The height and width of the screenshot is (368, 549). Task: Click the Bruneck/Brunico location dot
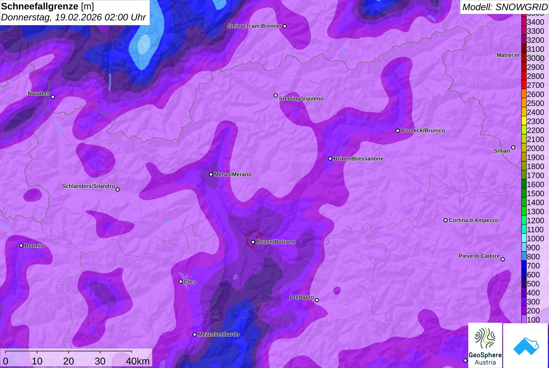click(398, 131)
